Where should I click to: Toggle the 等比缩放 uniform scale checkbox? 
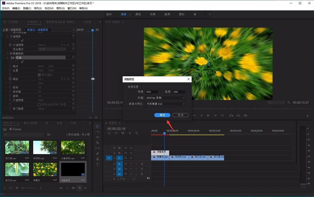(x=39, y=75)
